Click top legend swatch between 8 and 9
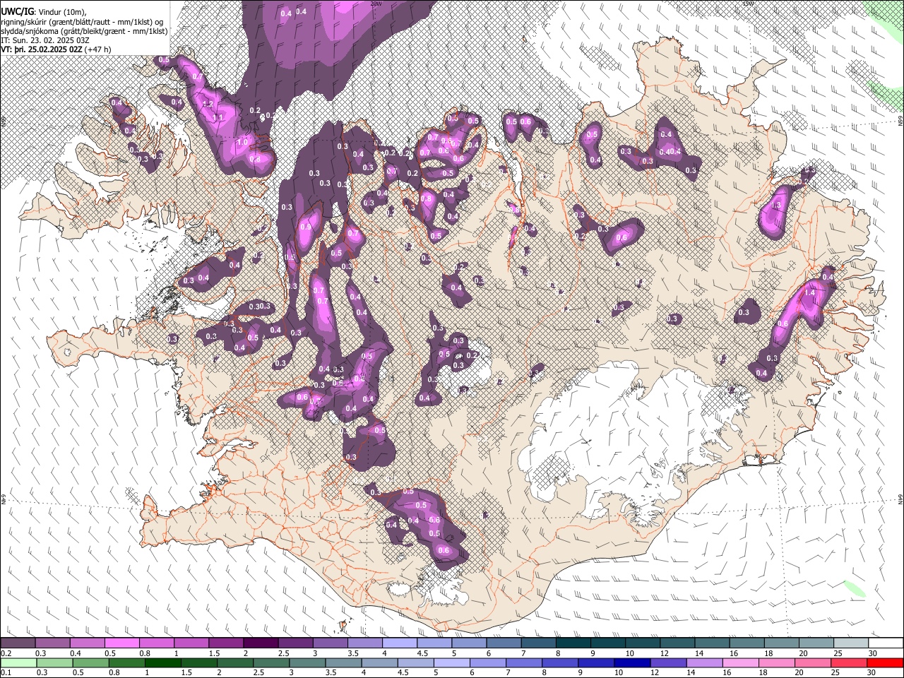Image resolution: width=904 pixels, height=678 pixels. coord(573,643)
